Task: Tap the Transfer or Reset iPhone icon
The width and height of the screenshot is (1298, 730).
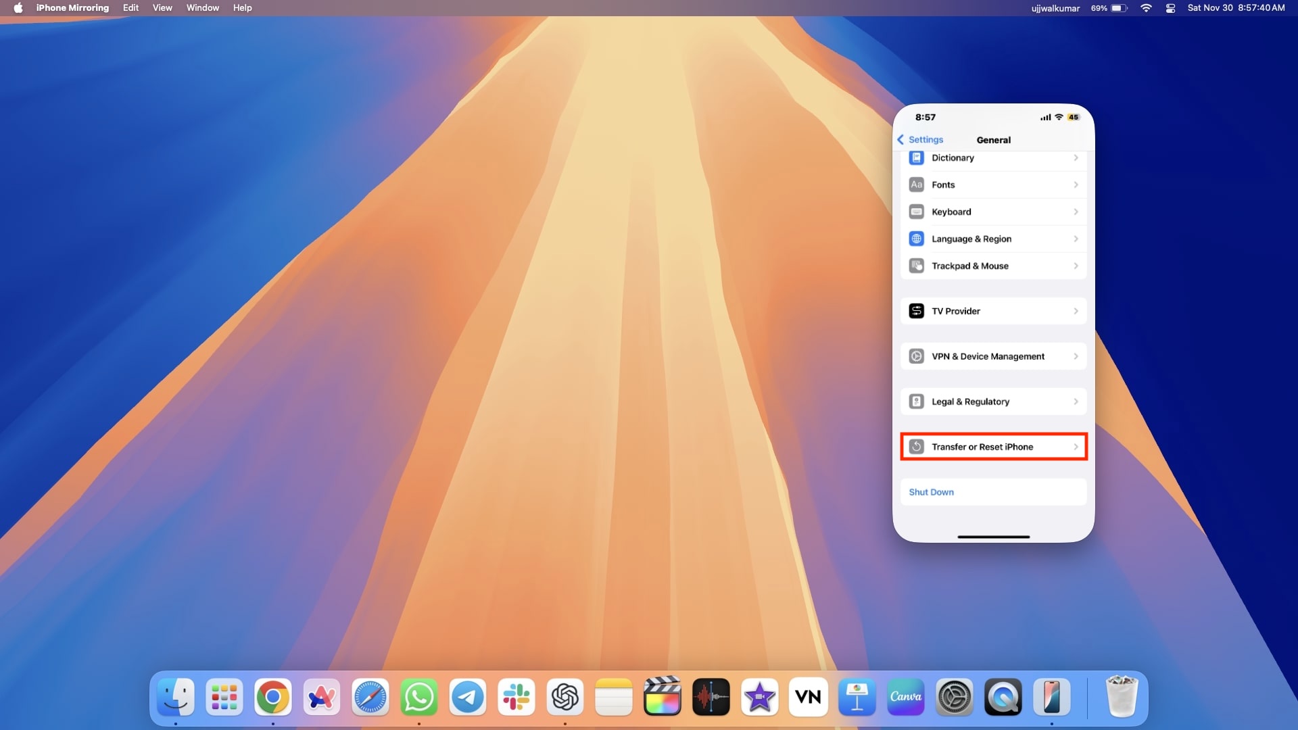Action: point(916,447)
